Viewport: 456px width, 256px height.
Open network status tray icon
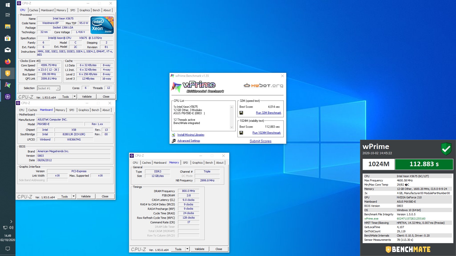[x=5, y=228]
